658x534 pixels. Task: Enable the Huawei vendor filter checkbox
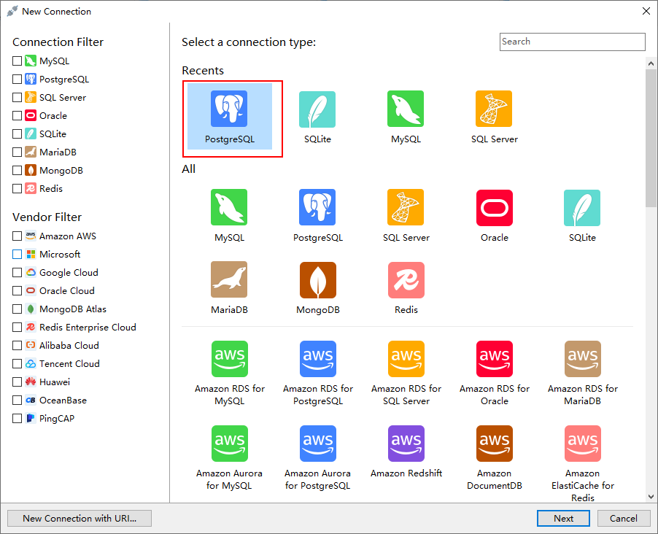click(18, 382)
